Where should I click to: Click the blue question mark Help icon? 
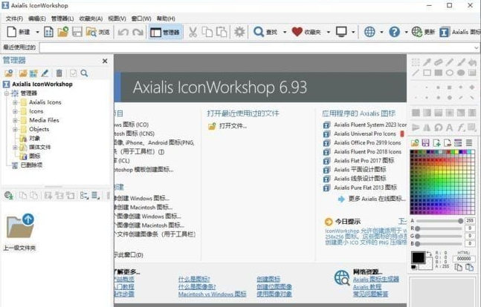pyautogui.click(x=394, y=32)
